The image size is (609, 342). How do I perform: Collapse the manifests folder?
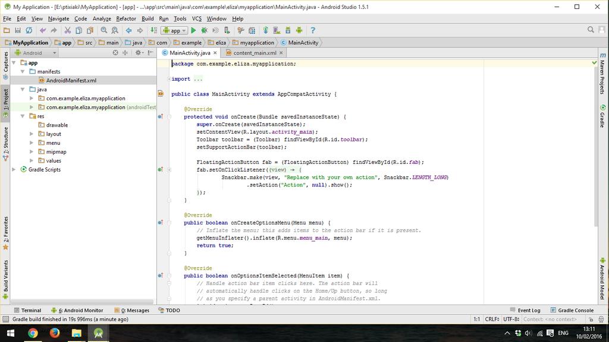tap(23, 72)
